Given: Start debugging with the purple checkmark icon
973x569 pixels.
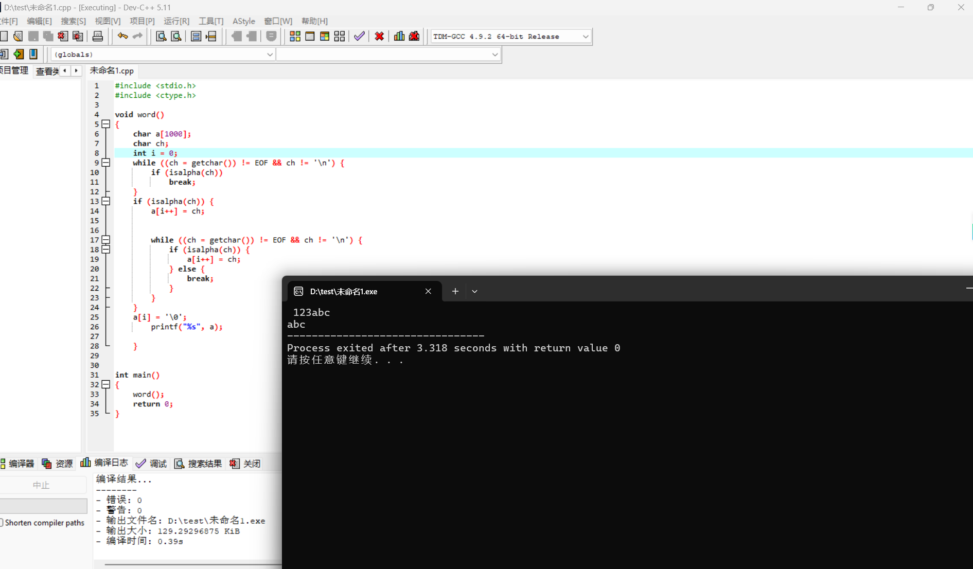Looking at the screenshot, I should coord(359,36).
